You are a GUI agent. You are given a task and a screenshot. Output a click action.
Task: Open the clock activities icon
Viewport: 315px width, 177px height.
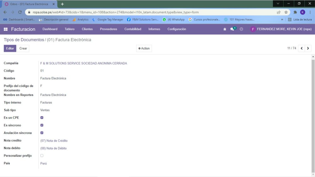click(241, 29)
